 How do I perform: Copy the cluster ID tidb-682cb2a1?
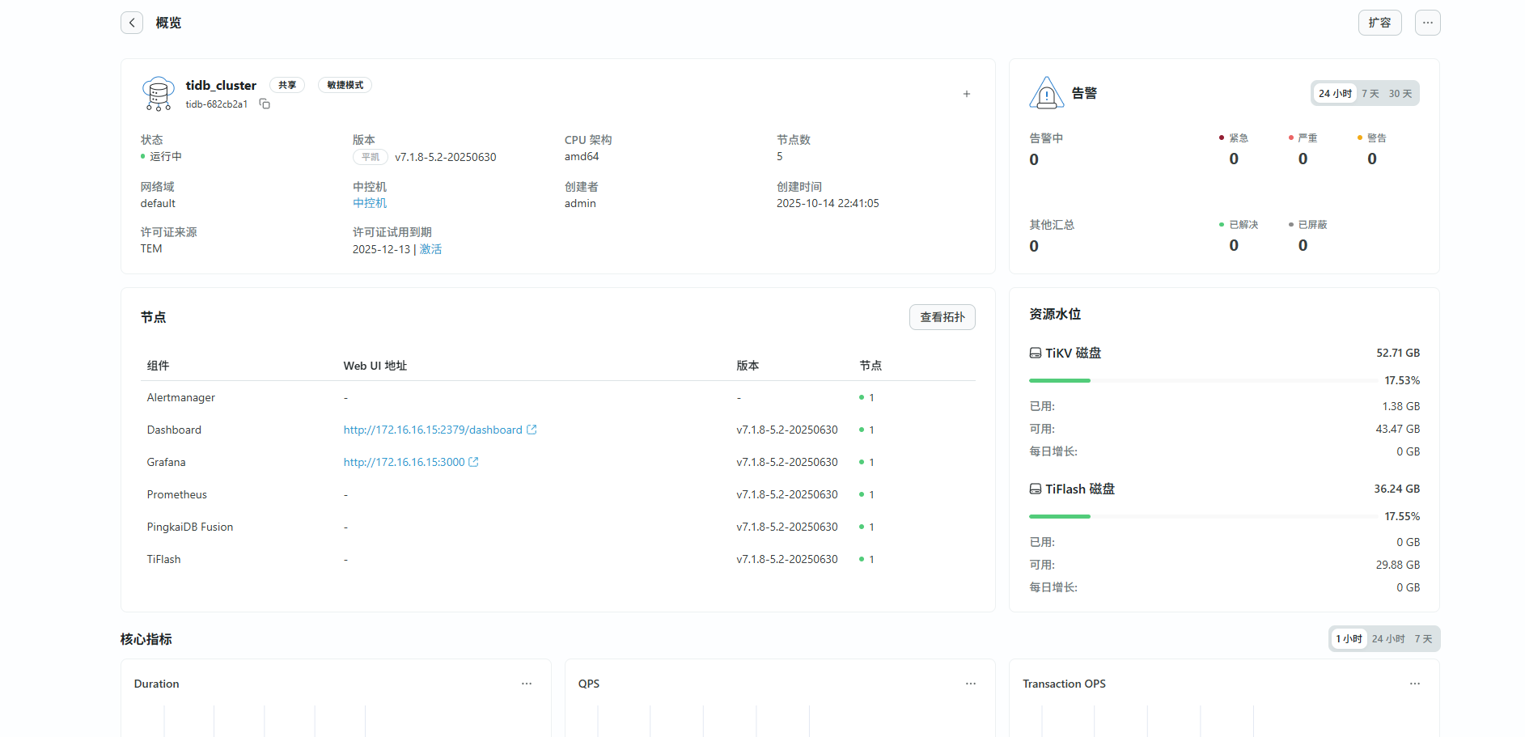[x=265, y=104]
